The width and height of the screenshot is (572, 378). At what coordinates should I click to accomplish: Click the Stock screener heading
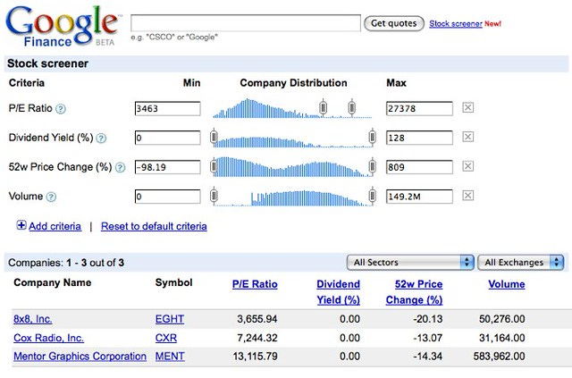point(47,63)
